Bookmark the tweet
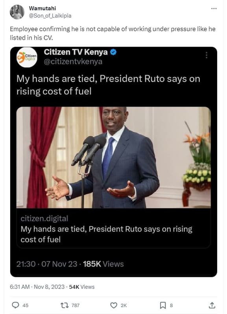 tap(163, 305)
